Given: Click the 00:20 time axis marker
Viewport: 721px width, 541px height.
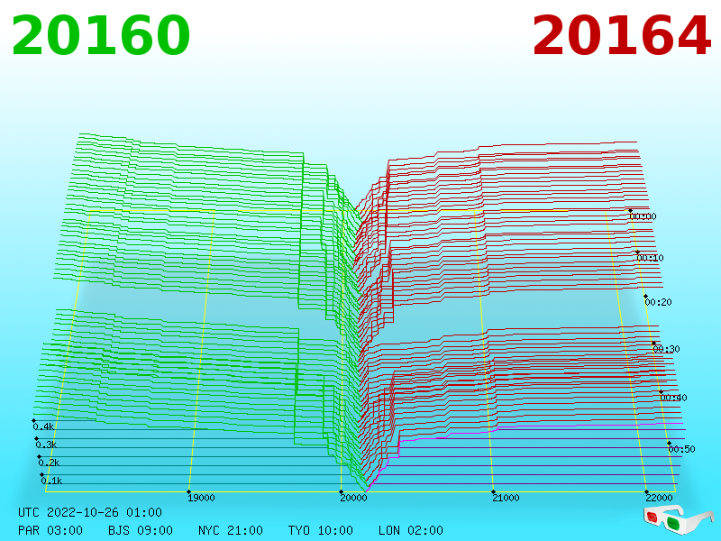Looking at the screenshot, I should pos(658,302).
